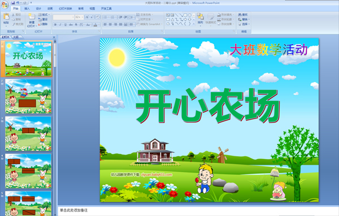Click the Increase Indent icon

click(x=125, y=17)
